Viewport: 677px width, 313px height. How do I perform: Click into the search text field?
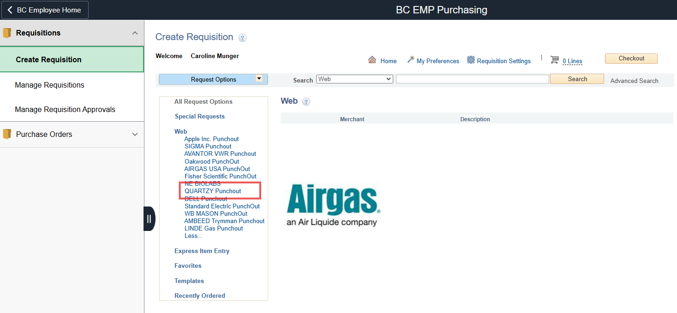pyautogui.click(x=473, y=79)
